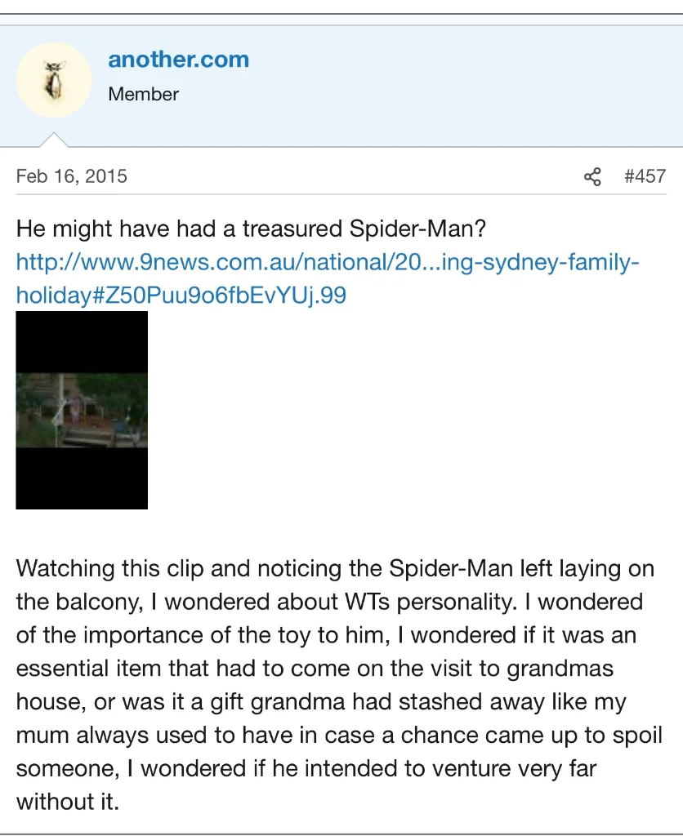This screenshot has width=683, height=836.
Task: Click the share icon beside #457
Action: click(x=592, y=176)
